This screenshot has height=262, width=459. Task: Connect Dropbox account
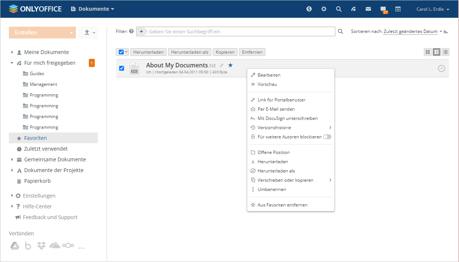(x=41, y=245)
